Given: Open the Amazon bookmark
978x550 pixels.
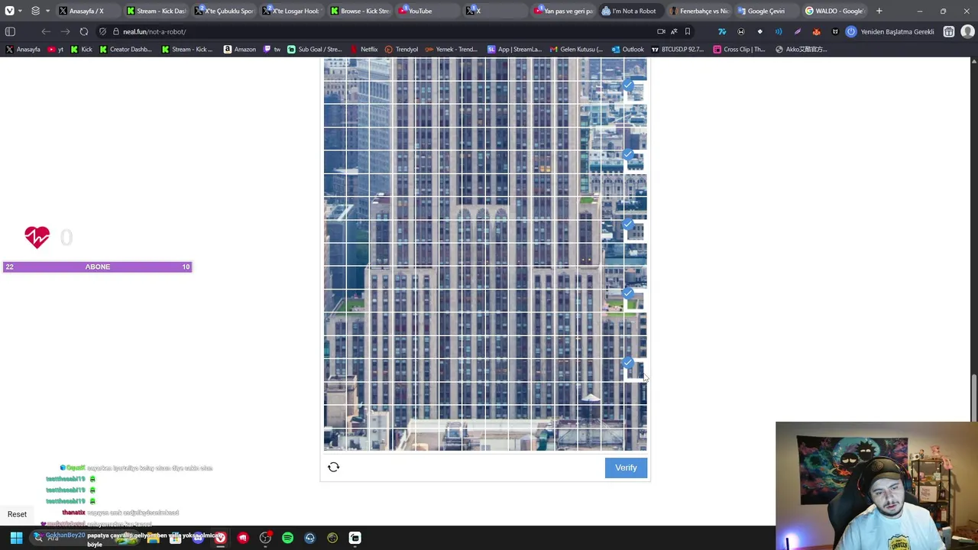Looking at the screenshot, I should point(239,49).
